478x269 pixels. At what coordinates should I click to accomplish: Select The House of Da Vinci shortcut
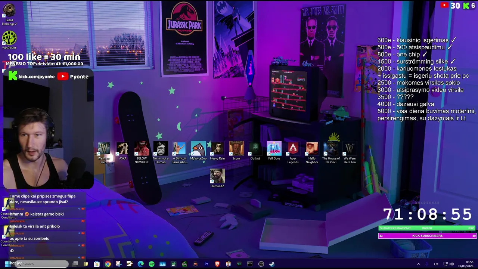331,152
